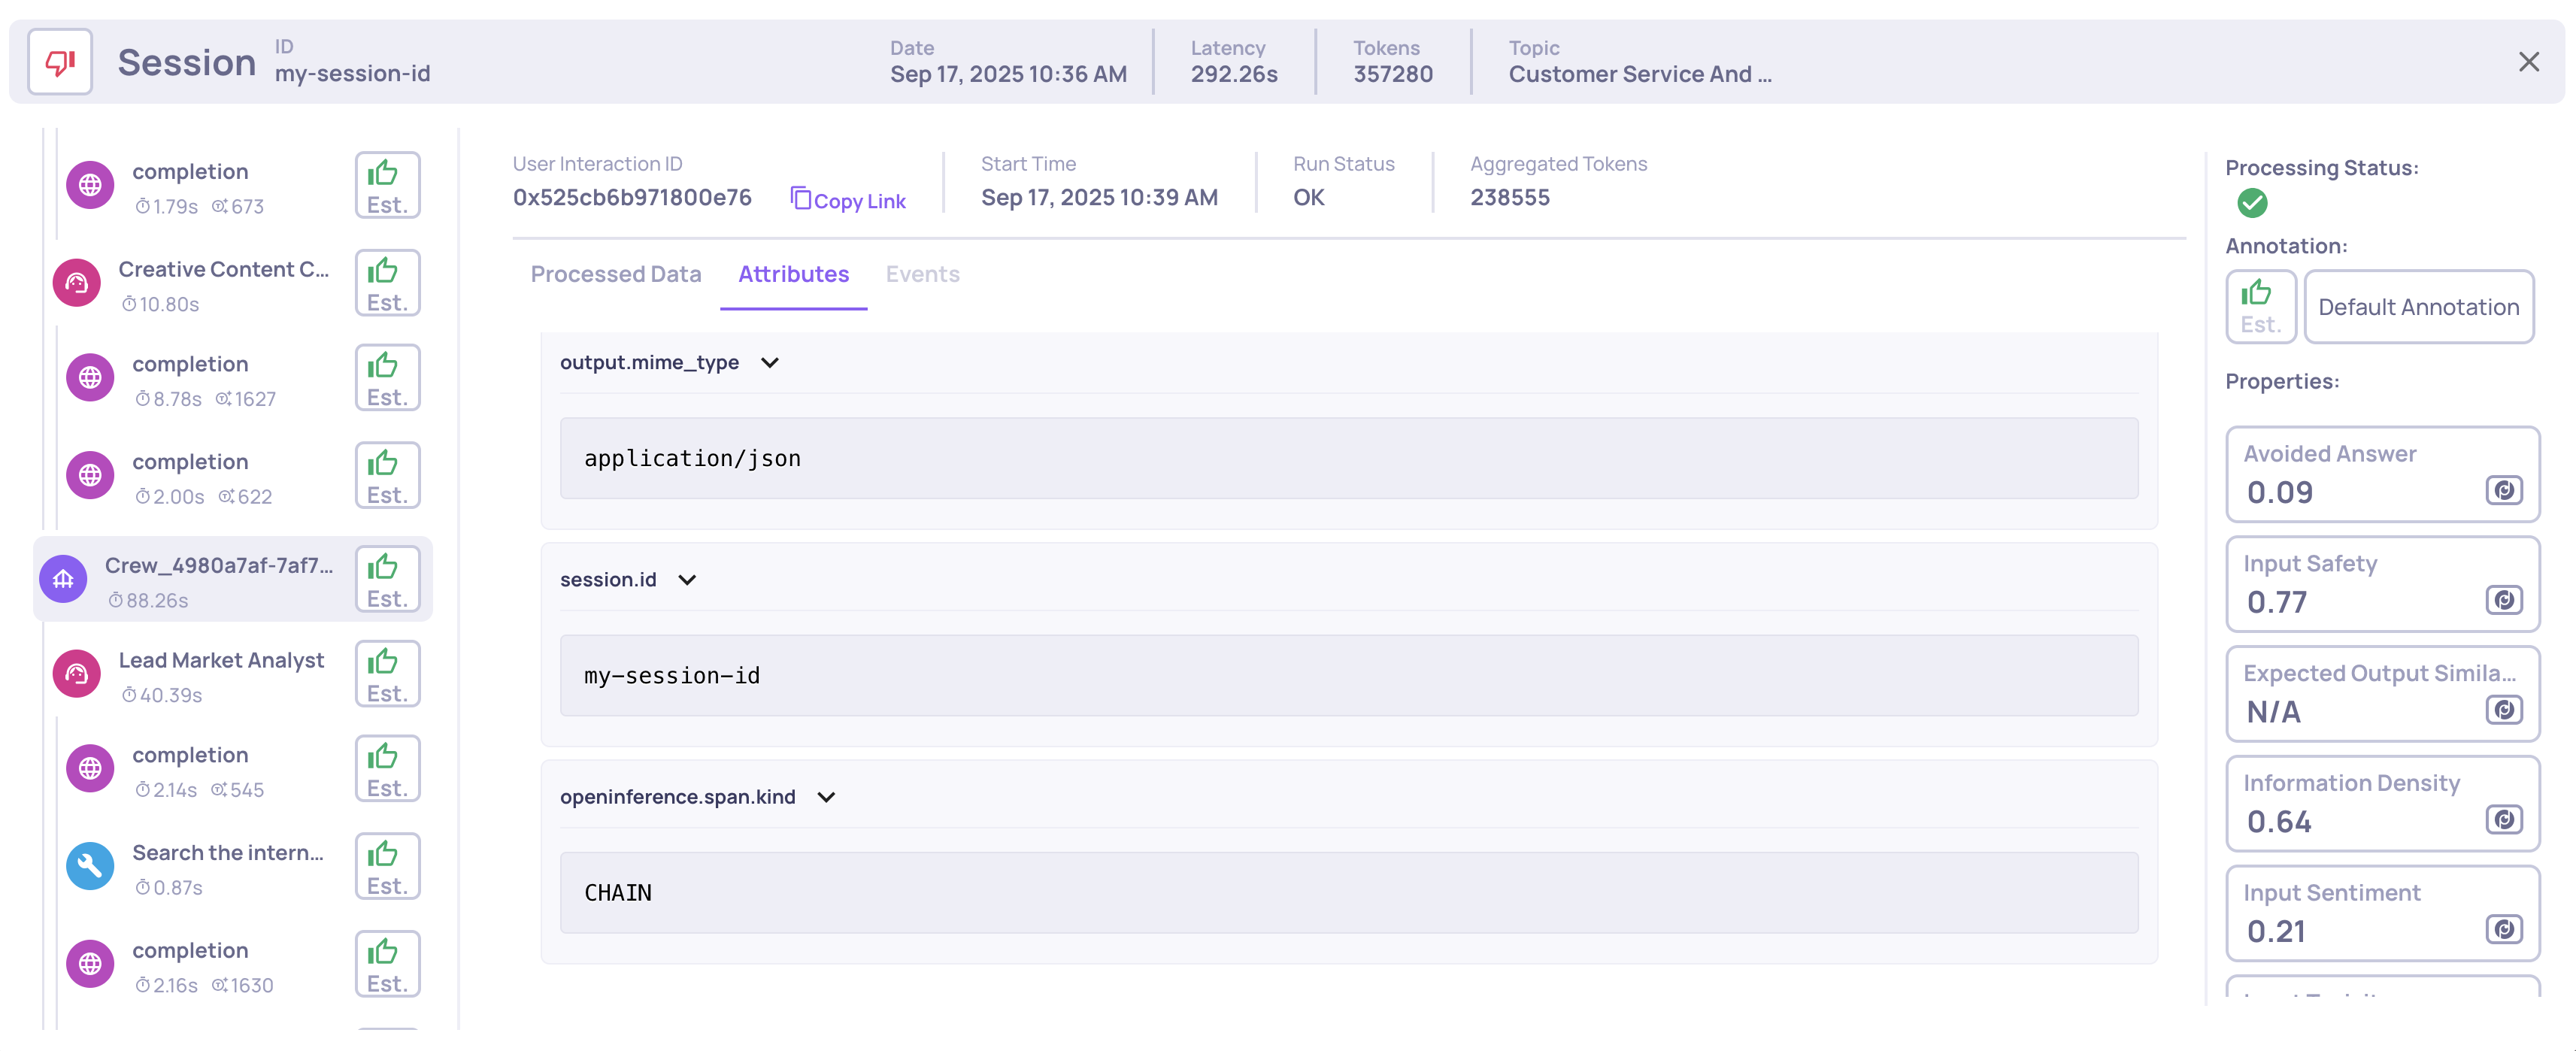Collapse the openinference.span.kind attribute

(x=826, y=797)
